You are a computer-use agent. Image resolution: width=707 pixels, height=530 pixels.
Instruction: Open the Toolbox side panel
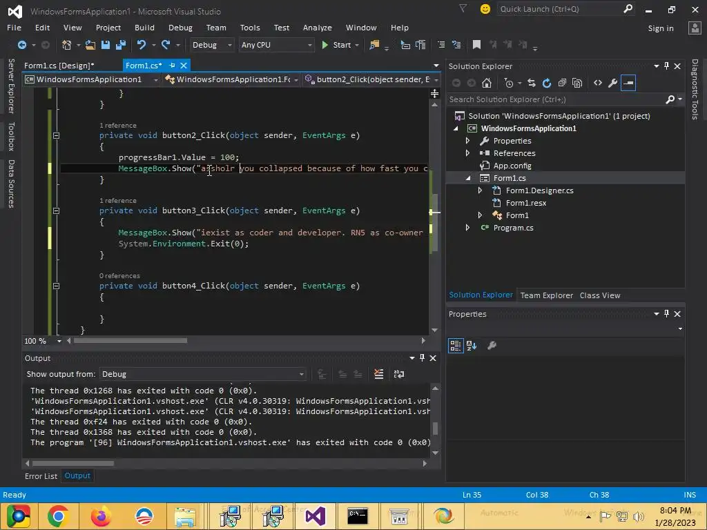pyautogui.click(x=11, y=137)
